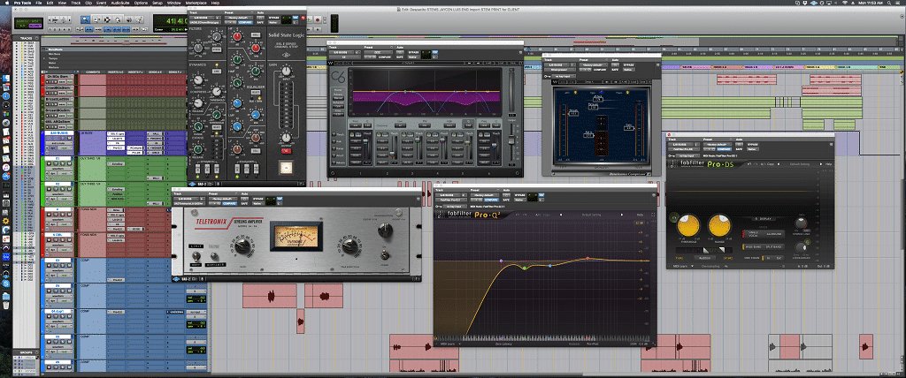Screen dimensions: 906x378
Task: Click Help in the Pro-DS top bar
Action: pos(828,164)
